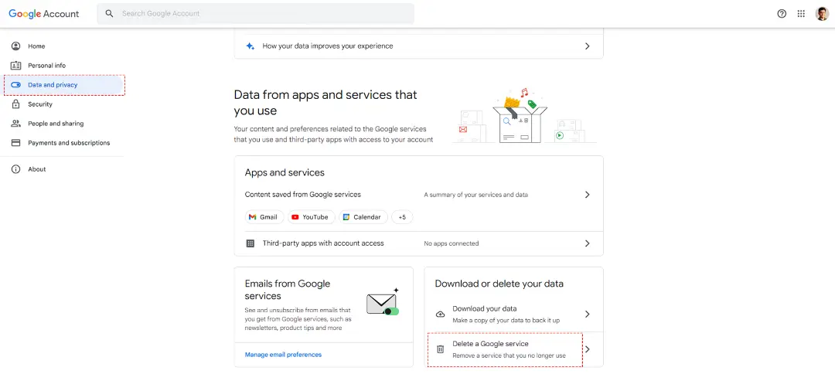Open the profile avatar menu
The image size is (835, 391).
[822, 14]
